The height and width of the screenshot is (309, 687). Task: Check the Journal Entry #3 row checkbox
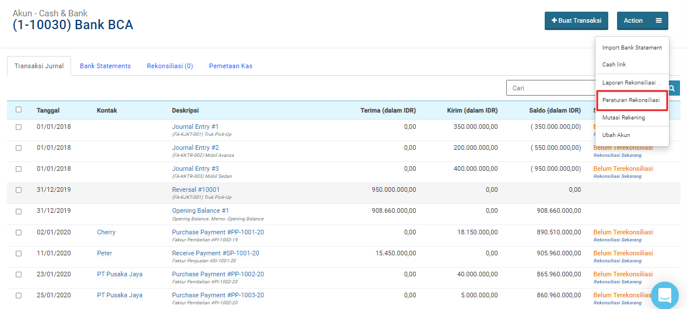pyautogui.click(x=19, y=169)
